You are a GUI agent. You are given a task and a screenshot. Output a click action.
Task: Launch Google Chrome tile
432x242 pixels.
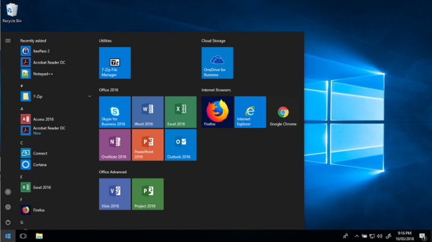tap(283, 111)
